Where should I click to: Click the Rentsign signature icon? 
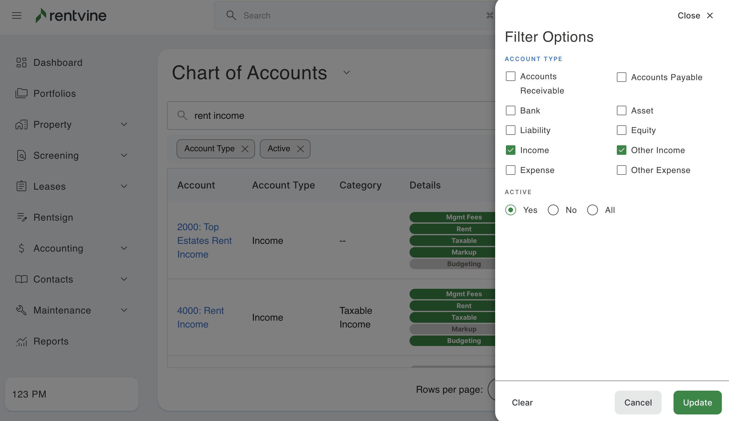[x=21, y=217]
